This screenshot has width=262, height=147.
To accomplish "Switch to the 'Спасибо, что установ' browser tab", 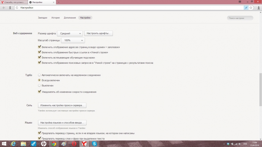I will pyautogui.click(x=14, y=2).
